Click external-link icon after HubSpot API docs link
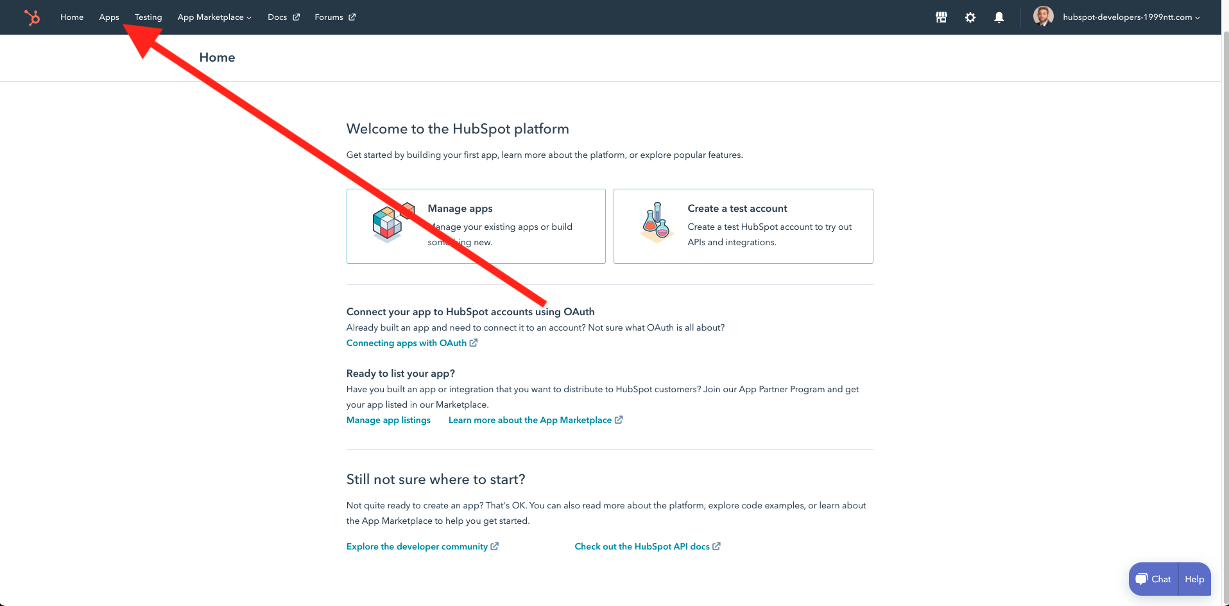1229x606 pixels. 717,546
